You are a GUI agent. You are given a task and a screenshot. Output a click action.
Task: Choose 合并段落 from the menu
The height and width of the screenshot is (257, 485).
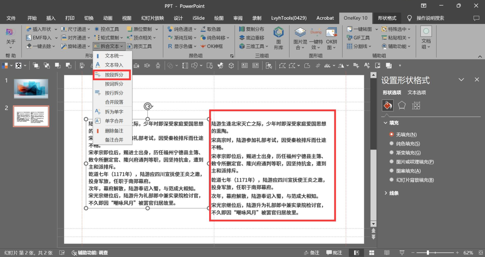tap(112, 102)
